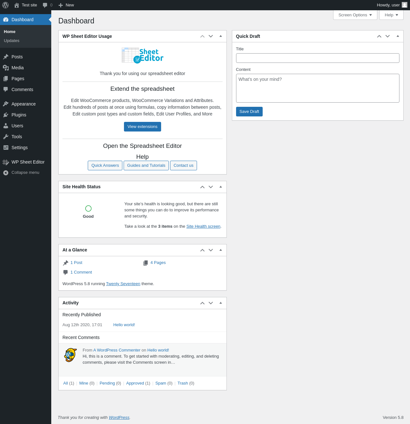Collapse the Activity panel
Image resolution: width=410 pixels, height=424 pixels.
[x=221, y=303]
